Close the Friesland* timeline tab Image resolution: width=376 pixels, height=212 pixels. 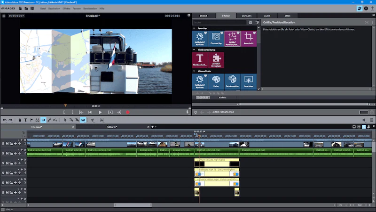(x=73, y=127)
